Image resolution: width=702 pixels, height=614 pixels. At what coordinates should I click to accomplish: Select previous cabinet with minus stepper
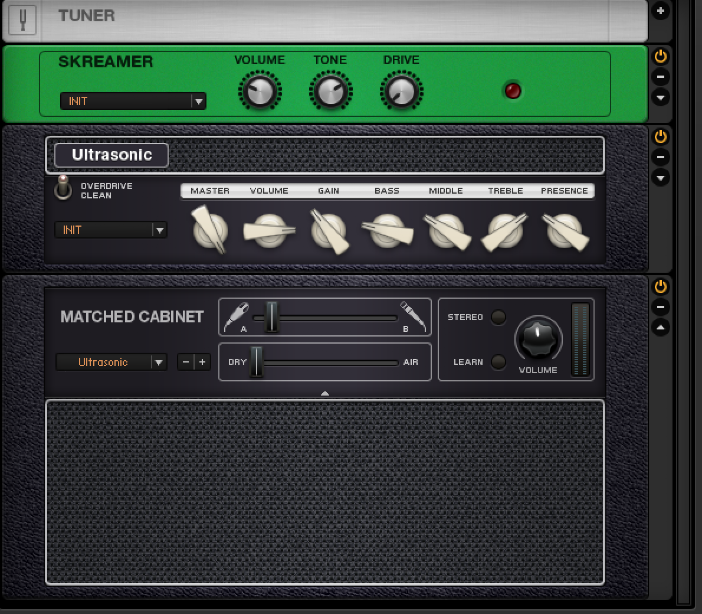pos(186,362)
